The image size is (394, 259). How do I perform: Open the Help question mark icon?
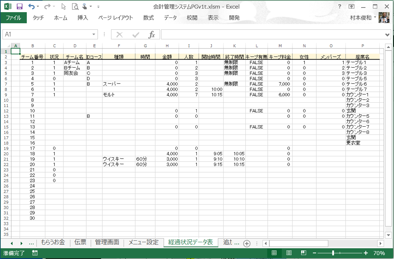(339, 6)
